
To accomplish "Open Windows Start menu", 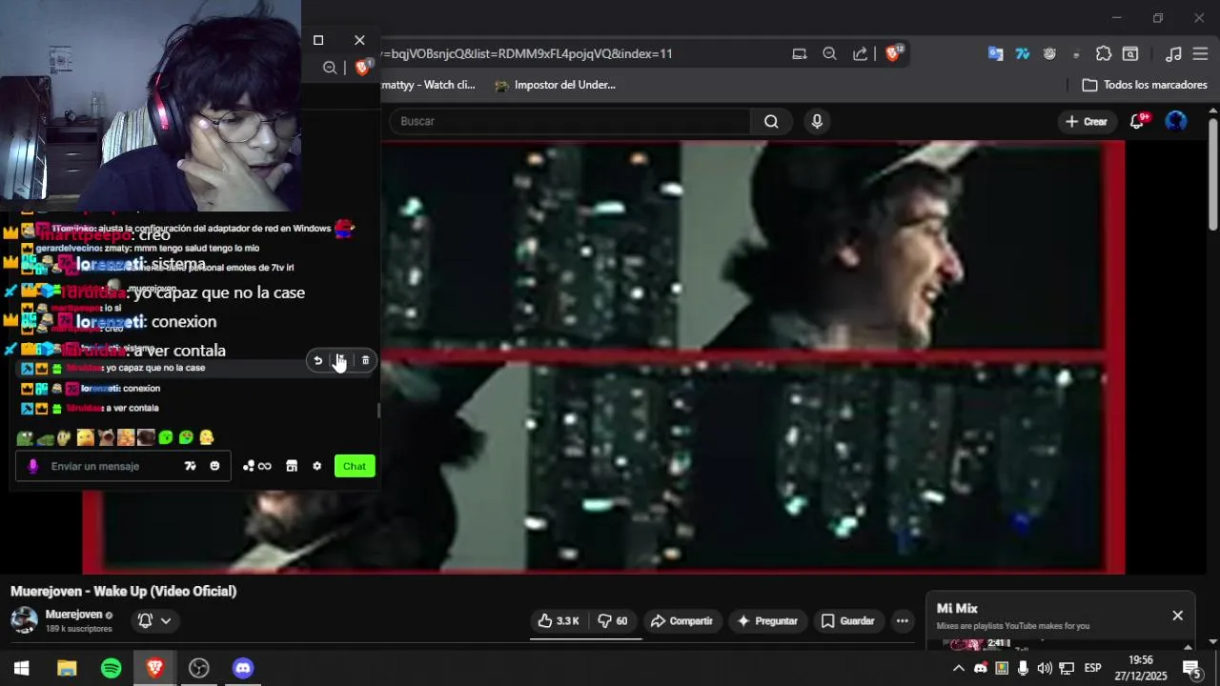I will pyautogui.click(x=21, y=668).
